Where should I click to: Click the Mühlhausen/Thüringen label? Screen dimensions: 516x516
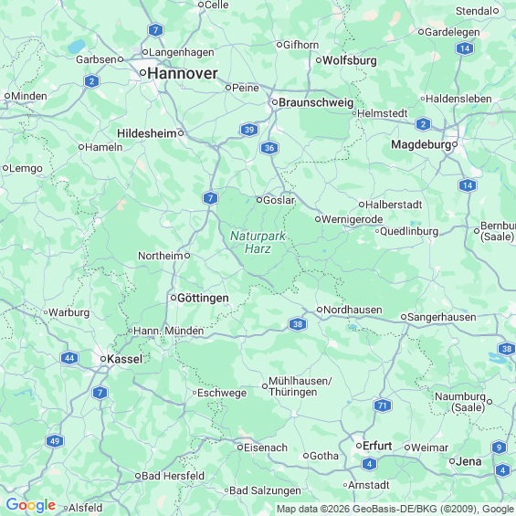[300, 386]
